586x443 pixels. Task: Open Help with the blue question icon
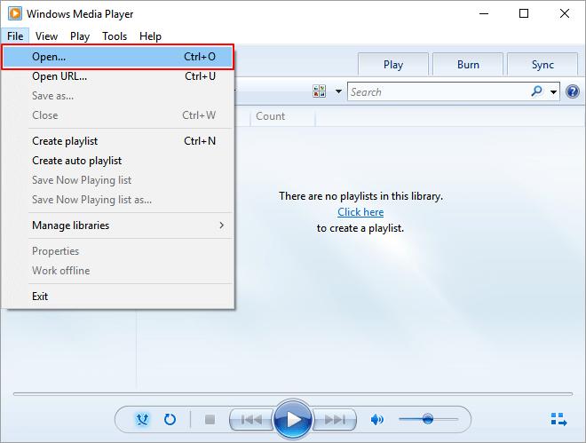coord(573,91)
